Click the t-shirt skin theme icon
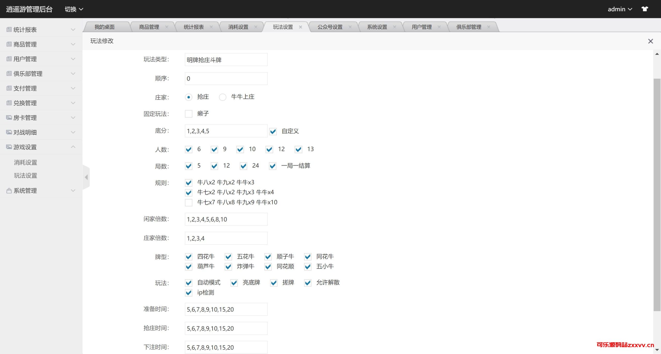 pyautogui.click(x=644, y=9)
